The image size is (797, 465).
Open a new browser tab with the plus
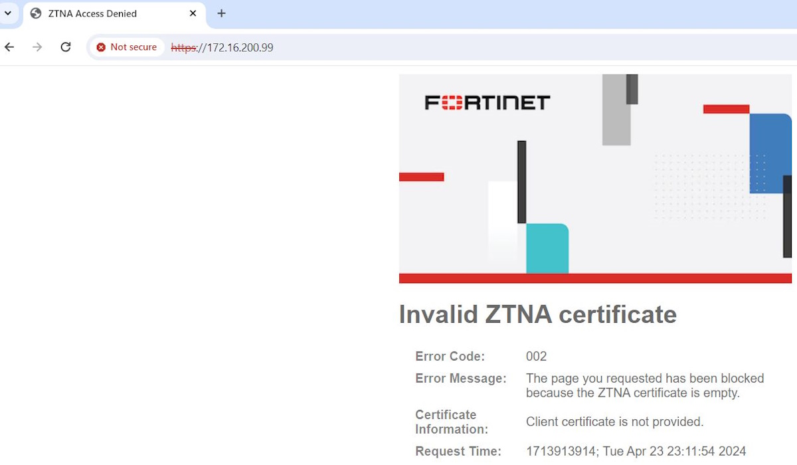point(221,13)
